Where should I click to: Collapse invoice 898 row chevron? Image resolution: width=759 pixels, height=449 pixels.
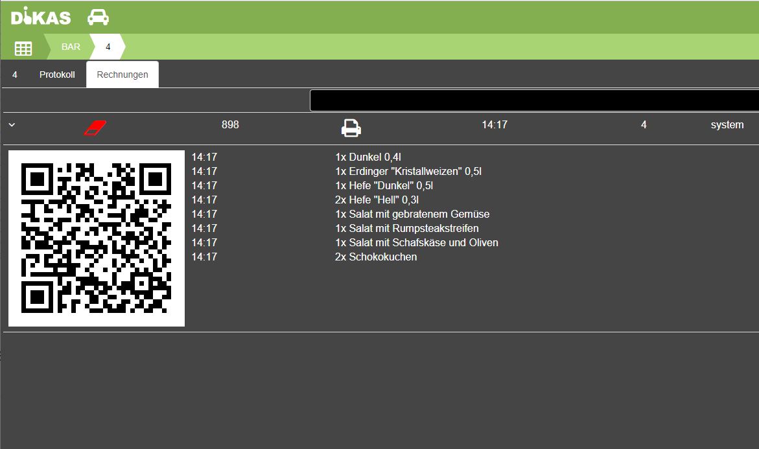[12, 125]
